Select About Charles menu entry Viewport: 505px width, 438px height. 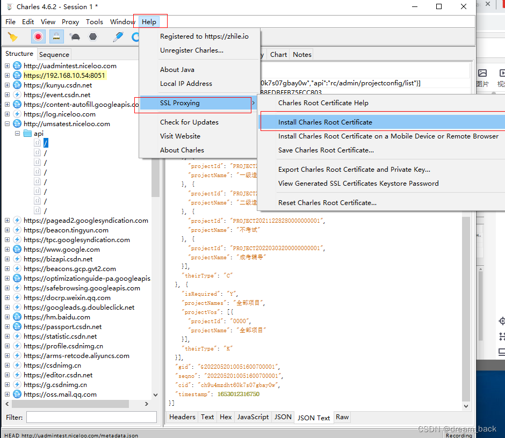182,150
